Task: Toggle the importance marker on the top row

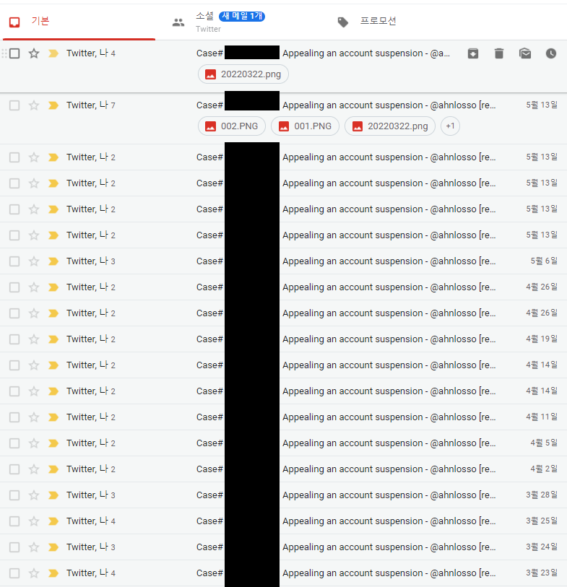Action: [x=53, y=53]
